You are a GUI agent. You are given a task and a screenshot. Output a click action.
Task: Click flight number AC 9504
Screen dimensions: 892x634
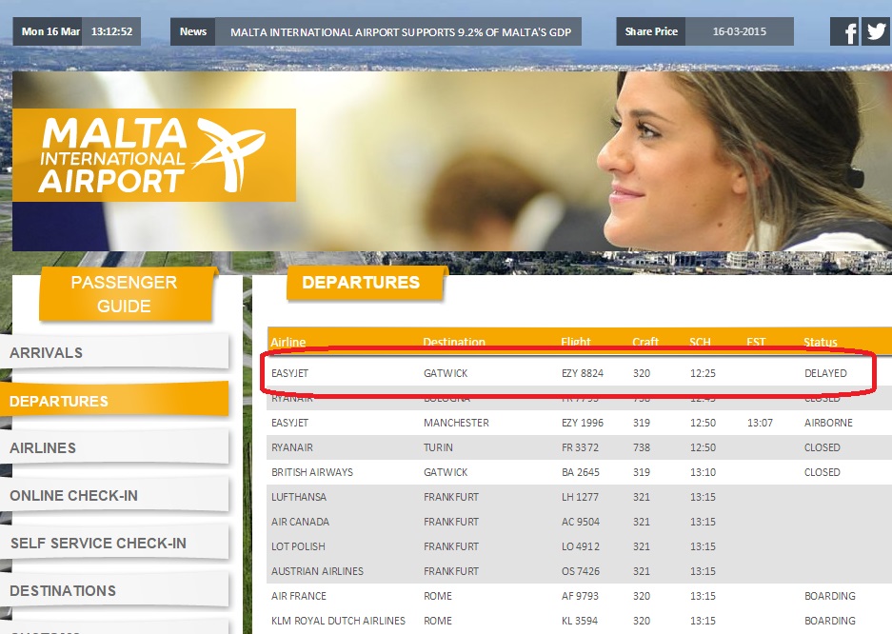[x=581, y=522]
